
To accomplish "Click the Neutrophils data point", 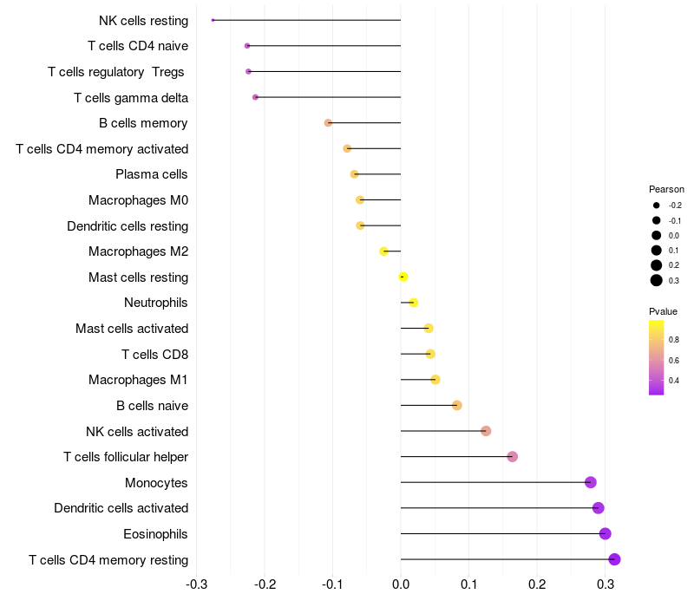I will coord(414,303).
